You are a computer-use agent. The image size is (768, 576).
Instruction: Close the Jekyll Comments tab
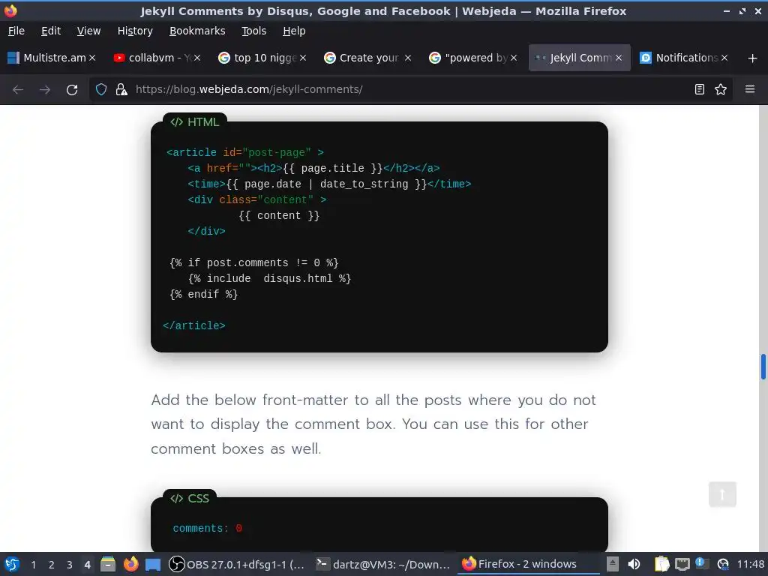(x=619, y=58)
